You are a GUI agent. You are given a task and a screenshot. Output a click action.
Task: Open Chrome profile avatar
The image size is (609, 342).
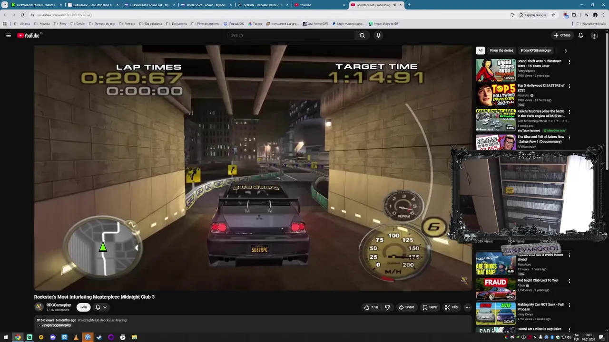595,15
